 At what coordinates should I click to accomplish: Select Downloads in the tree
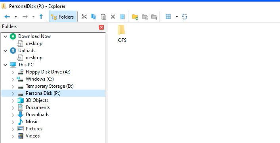click(x=38, y=115)
